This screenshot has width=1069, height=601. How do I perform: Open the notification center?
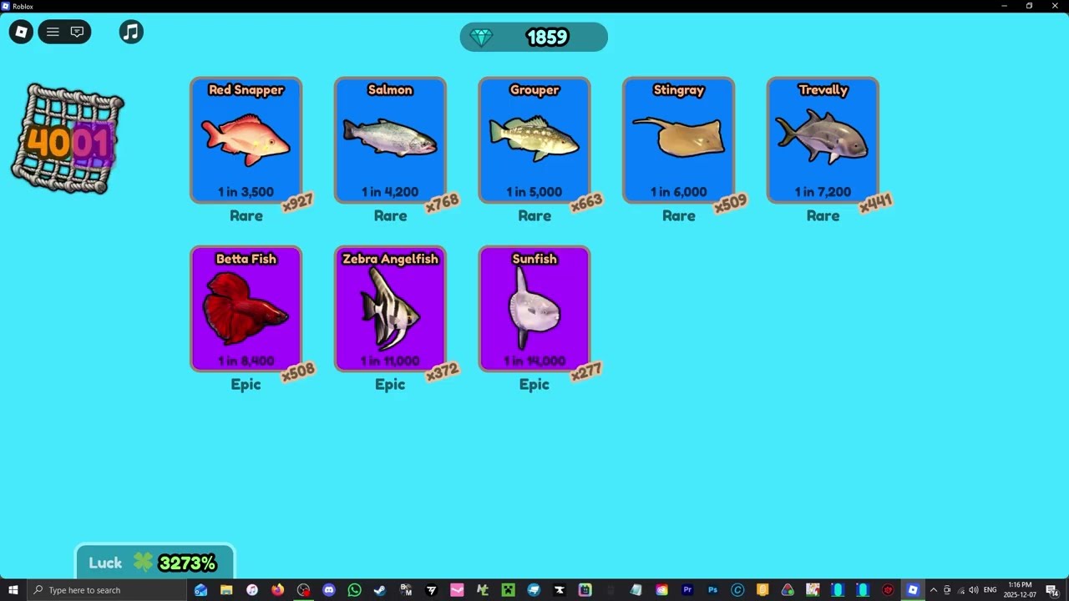coord(1052,590)
